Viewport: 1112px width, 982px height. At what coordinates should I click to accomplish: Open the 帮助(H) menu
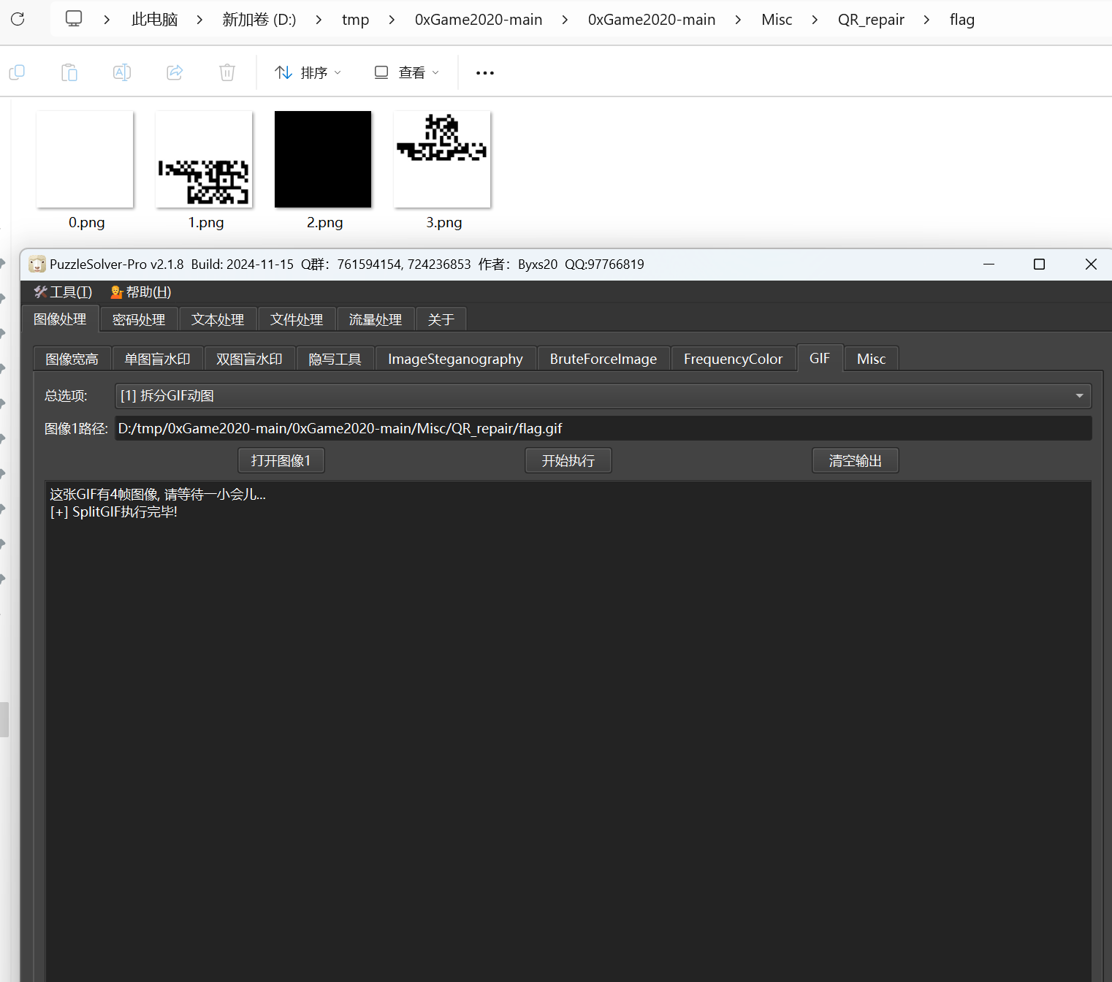tap(140, 292)
